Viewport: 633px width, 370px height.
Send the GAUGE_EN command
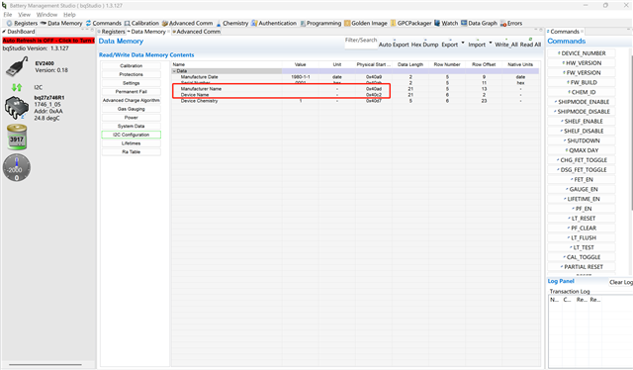[582, 189]
